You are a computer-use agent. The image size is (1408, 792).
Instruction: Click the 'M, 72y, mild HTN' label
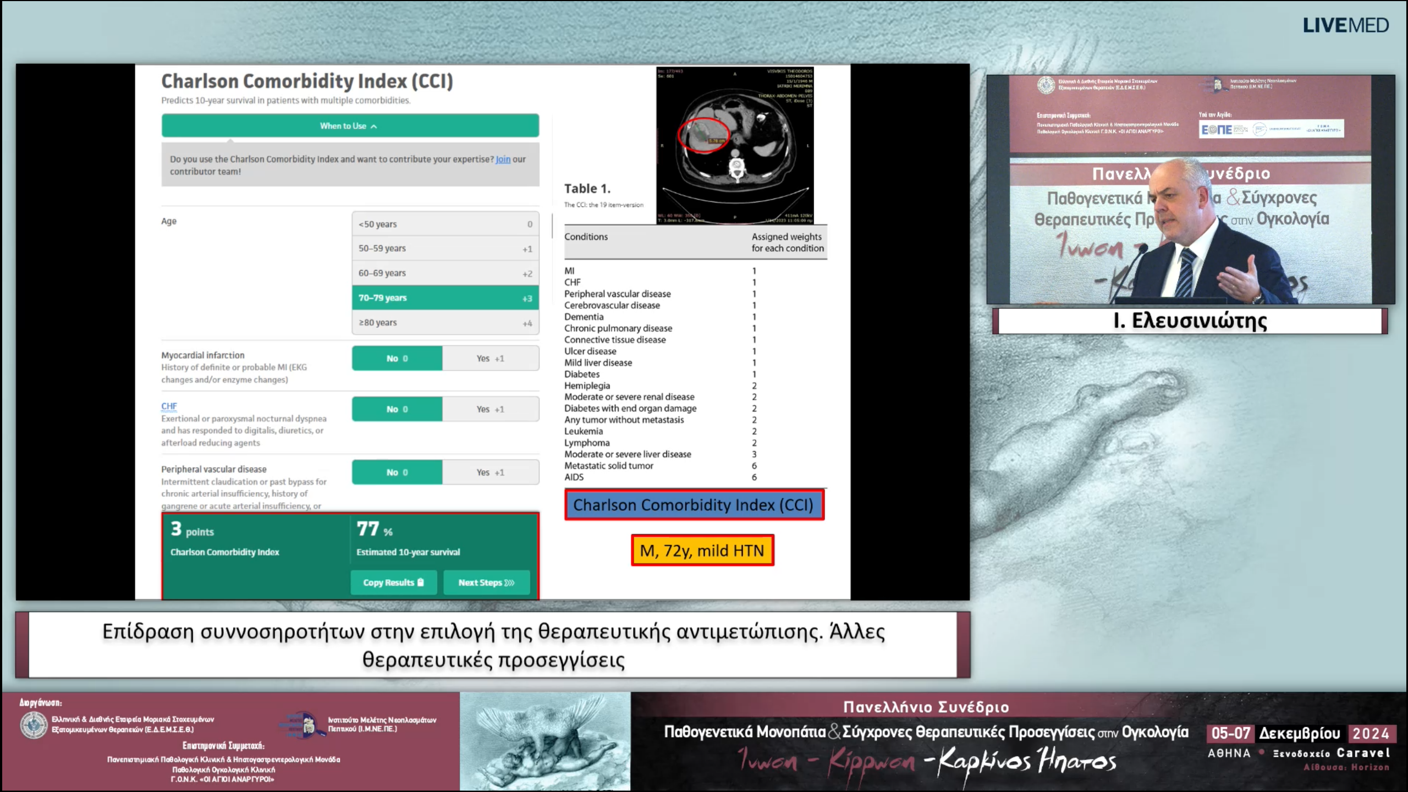(702, 551)
